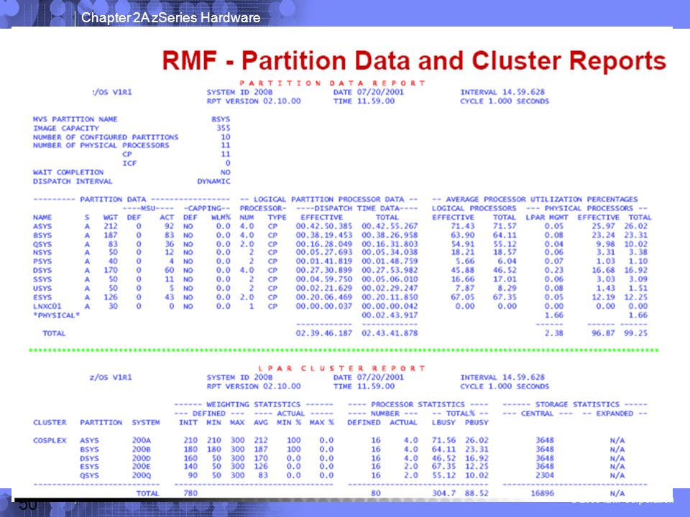690x517 pixels.
Task: Select the "LNXC01" partition name
Action: (x=47, y=306)
